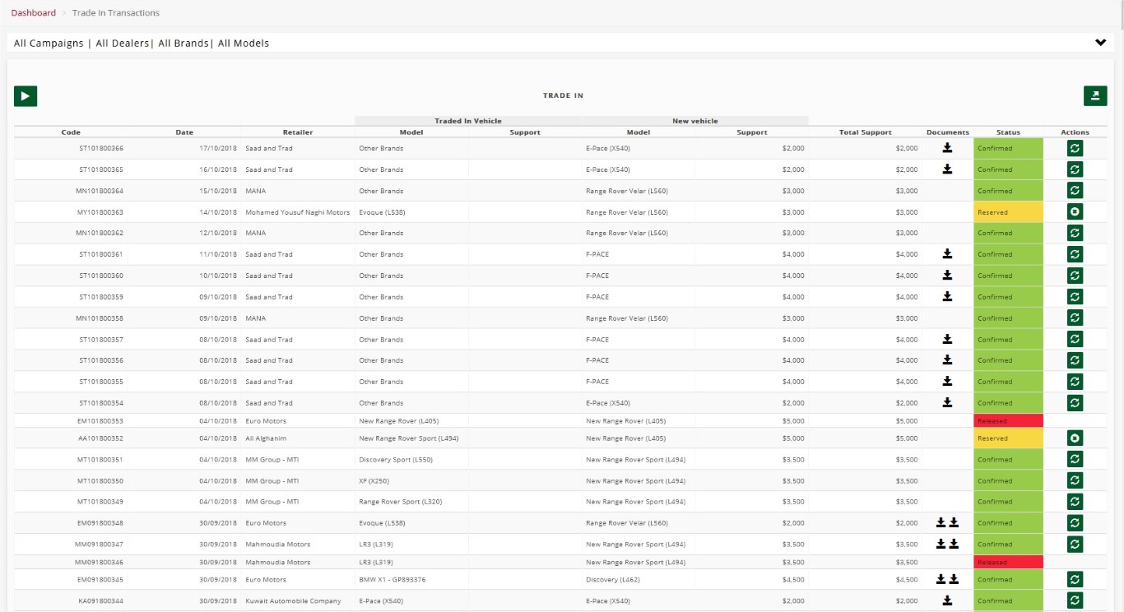Click refresh action for MN101800364
The height and width of the screenshot is (612, 1124).
click(x=1075, y=191)
